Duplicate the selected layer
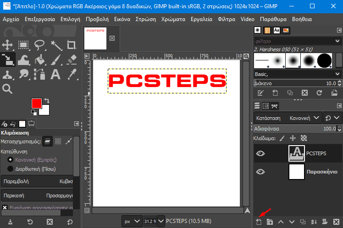The image size is (343, 228). click(x=303, y=222)
